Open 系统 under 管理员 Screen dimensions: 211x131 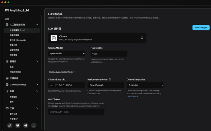click(x=12, y=67)
